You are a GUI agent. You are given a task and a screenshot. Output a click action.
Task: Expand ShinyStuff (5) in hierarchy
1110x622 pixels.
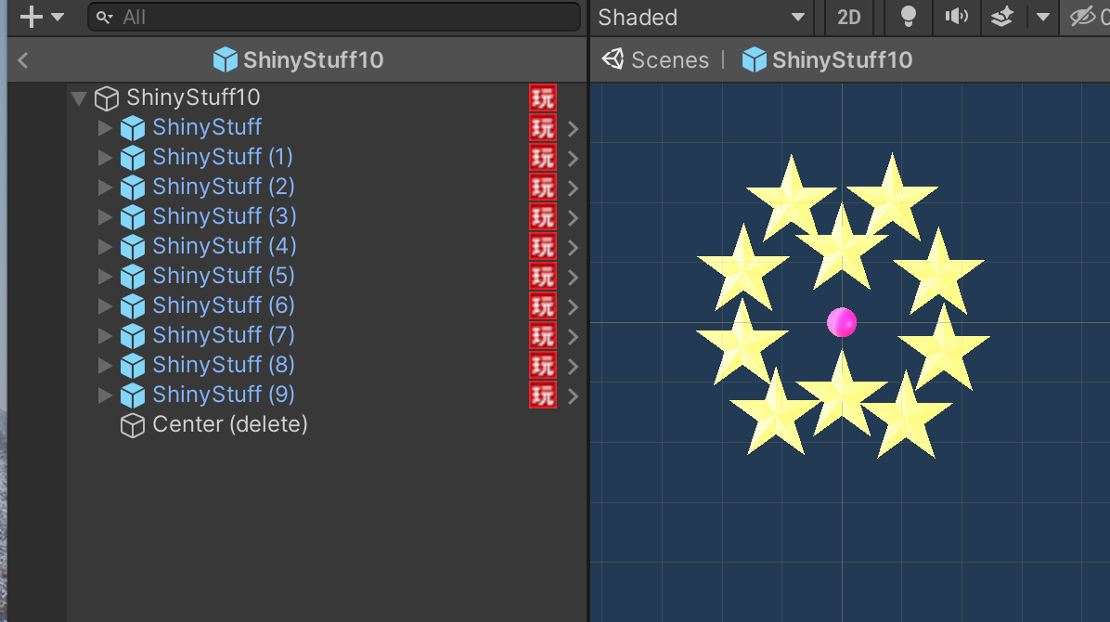(106, 277)
